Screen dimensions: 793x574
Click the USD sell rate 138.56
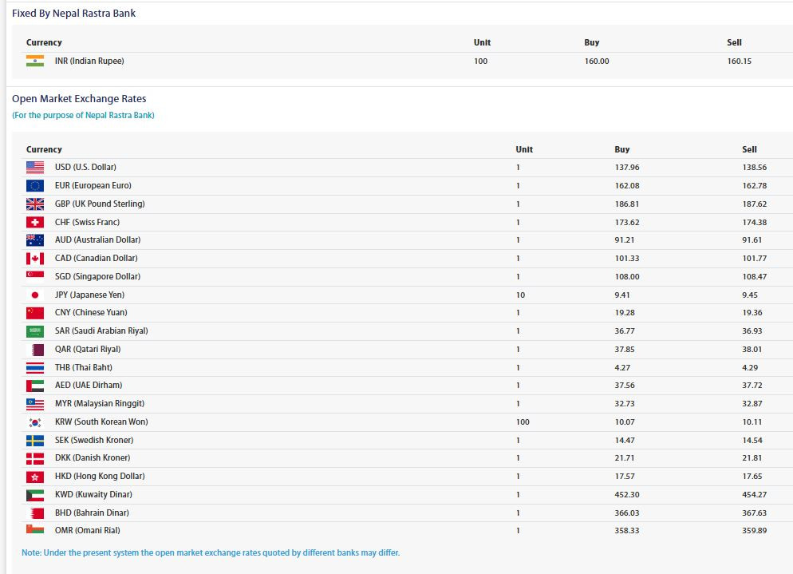(755, 168)
